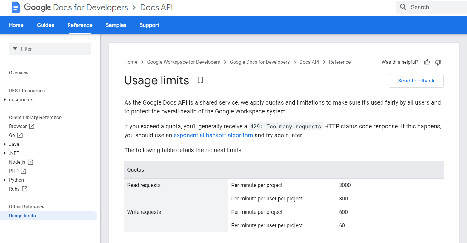
Task: Switch to the Guides tab
Action: tap(45, 25)
